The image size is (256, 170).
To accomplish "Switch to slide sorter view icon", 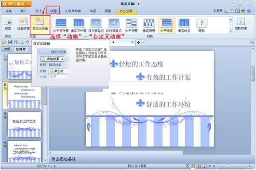I will pyautogui.click(x=199, y=166).
